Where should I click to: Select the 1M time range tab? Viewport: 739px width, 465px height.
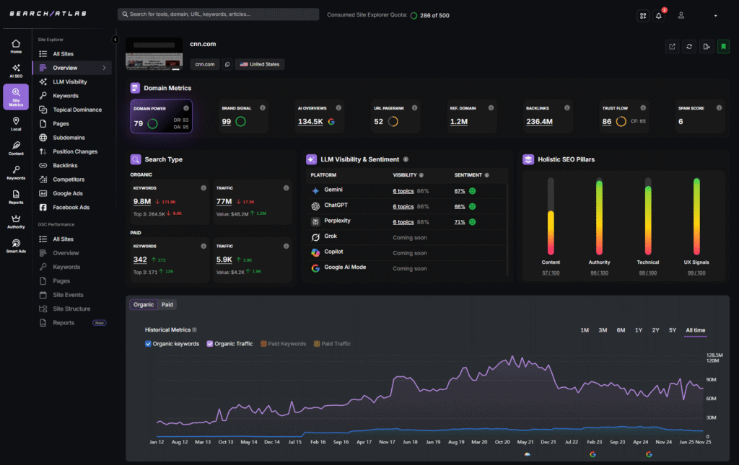587,329
